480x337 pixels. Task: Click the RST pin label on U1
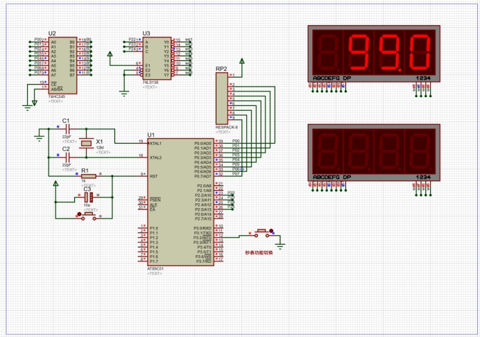pyautogui.click(x=153, y=176)
